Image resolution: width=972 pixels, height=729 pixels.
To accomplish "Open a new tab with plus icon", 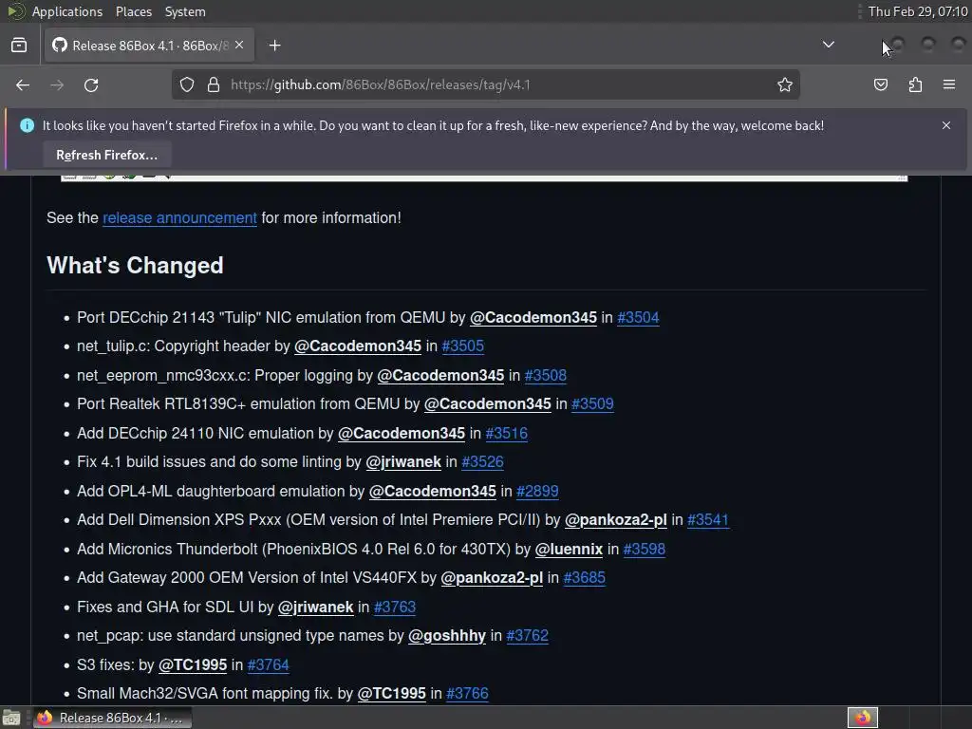I will point(274,46).
